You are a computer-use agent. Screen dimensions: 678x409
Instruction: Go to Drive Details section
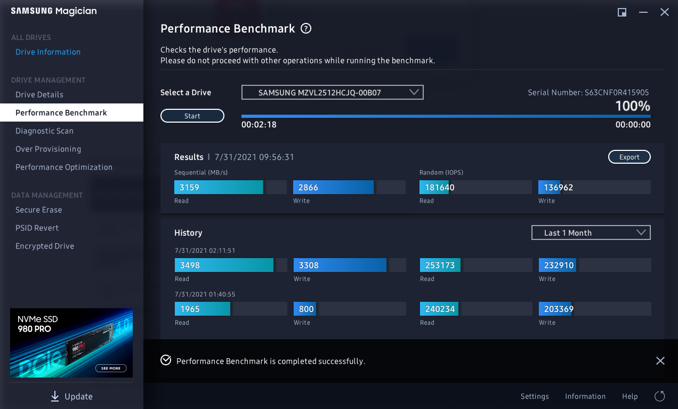(39, 94)
